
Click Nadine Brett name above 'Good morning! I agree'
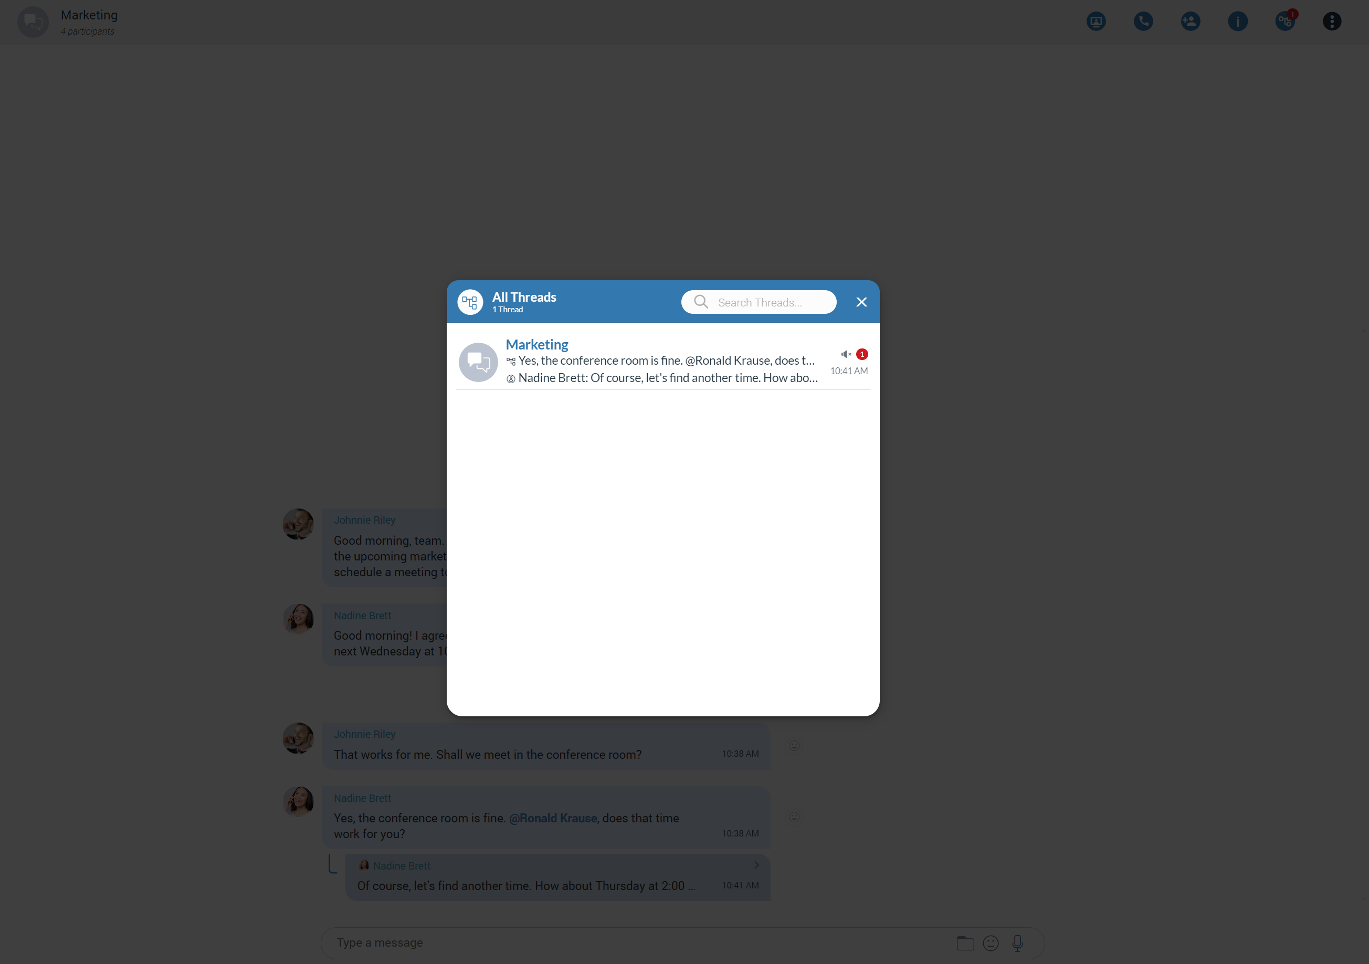[362, 615]
